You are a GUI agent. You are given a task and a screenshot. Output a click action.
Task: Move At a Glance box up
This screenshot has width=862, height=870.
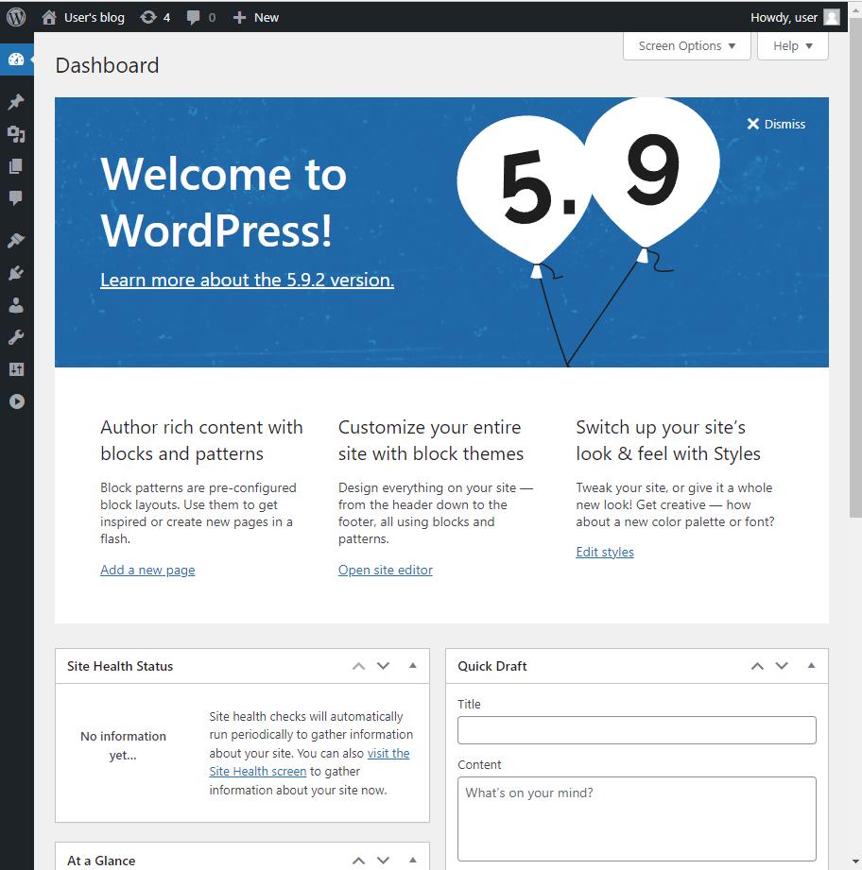click(x=358, y=861)
